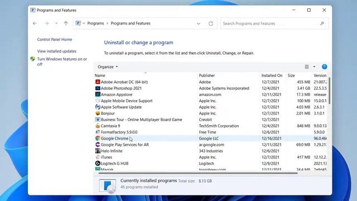Click the 3.41 GB size cell

click(x=303, y=88)
